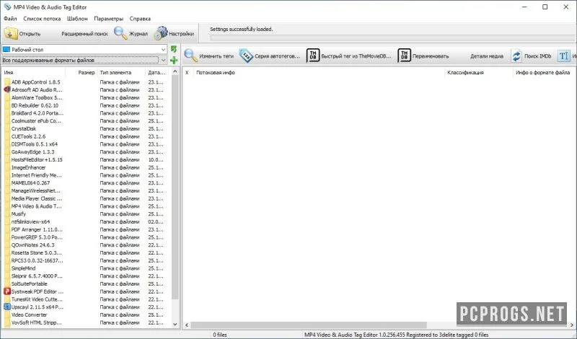Open the Шаблон menu
This screenshot has height=339, width=577.
click(x=77, y=19)
